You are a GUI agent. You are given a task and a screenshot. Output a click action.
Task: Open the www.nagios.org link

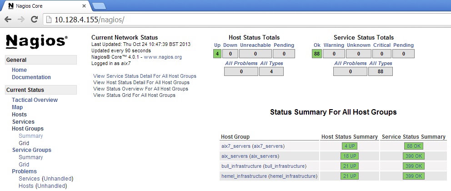[163, 57]
